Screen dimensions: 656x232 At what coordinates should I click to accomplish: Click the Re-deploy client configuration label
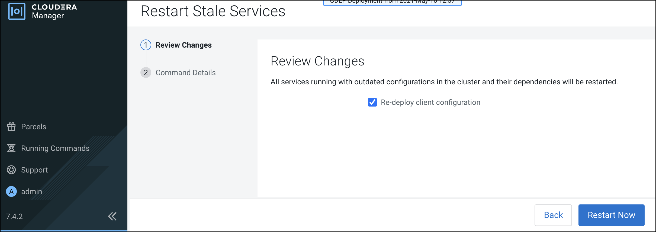pyautogui.click(x=430, y=102)
